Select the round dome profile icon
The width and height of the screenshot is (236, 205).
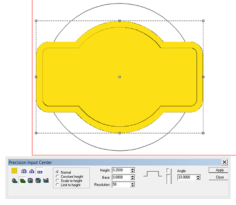point(24,171)
